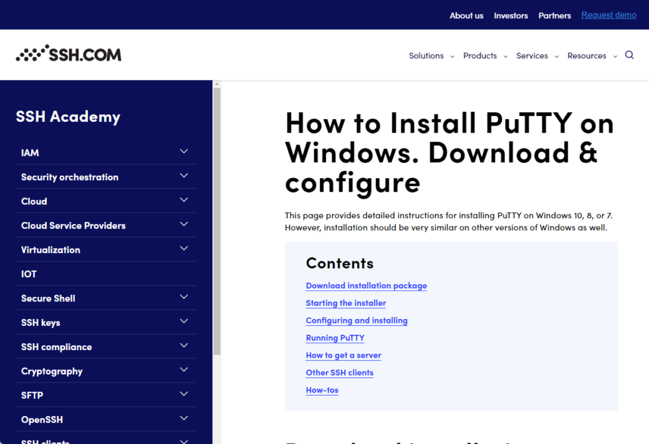The image size is (649, 444).
Task: Jump to Starting the installer section
Action: coord(345,303)
